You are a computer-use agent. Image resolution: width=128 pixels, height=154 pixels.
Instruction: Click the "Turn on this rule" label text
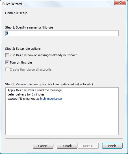point(21,62)
